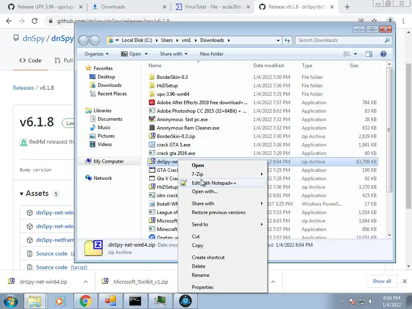The height and width of the screenshot is (309, 412).
Task: Open Share with toolbar dropdown
Action: [x=174, y=54]
